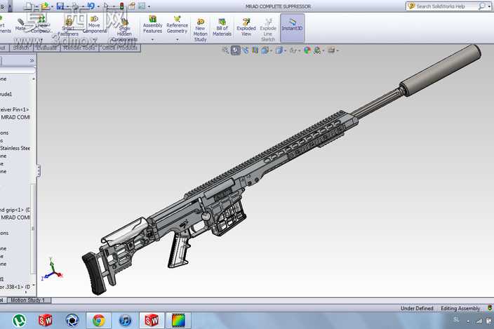The width and height of the screenshot is (494, 329).
Task: Open Assembly Features tool
Action: point(152,25)
